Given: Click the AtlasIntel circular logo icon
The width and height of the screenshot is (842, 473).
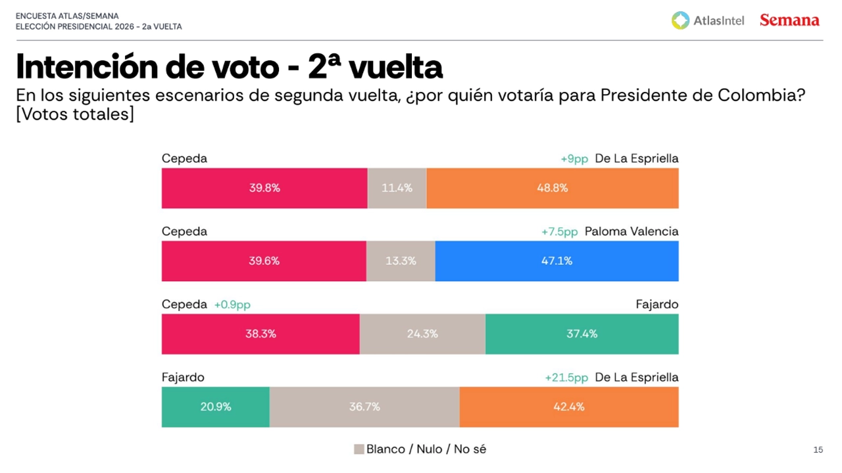Looking at the screenshot, I should point(680,20).
